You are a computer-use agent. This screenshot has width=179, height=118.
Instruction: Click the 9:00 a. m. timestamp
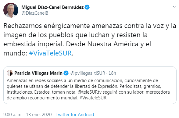[13, 114]
